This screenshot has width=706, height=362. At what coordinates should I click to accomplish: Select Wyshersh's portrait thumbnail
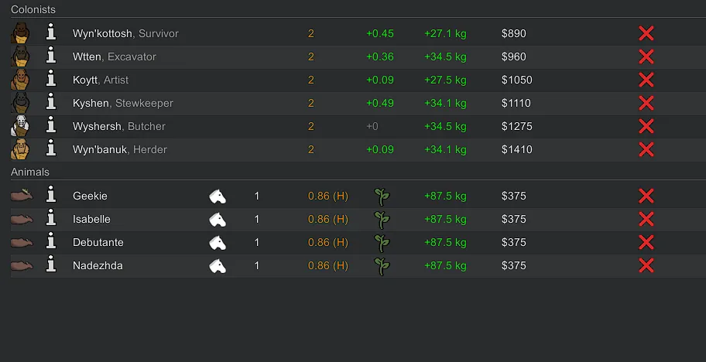pos(21,126)
